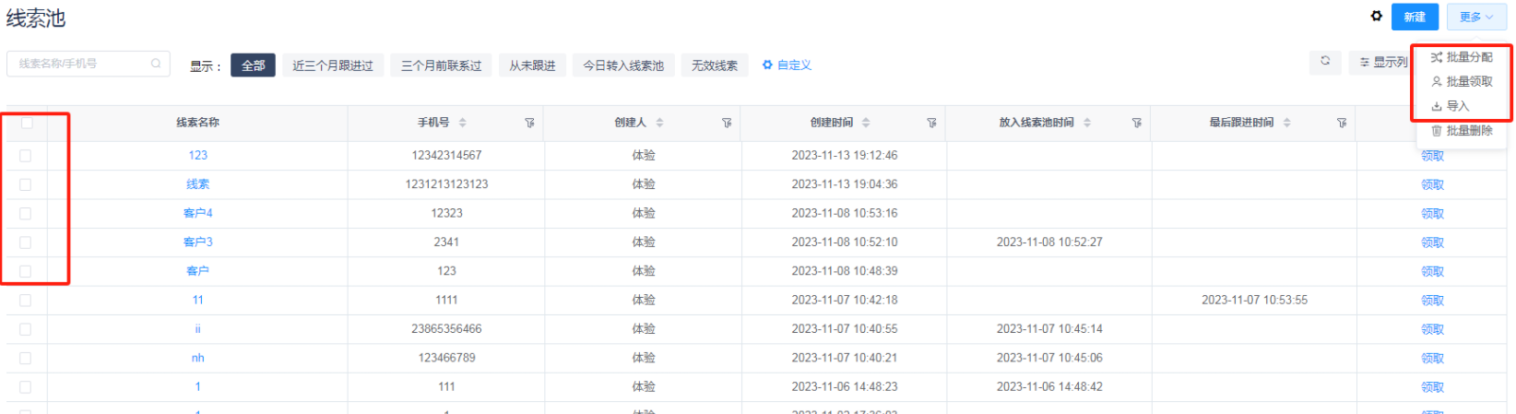Open lead named 客户
Image resolution: width=1516 pixels, height=414 pixels.
pos(198,271)
